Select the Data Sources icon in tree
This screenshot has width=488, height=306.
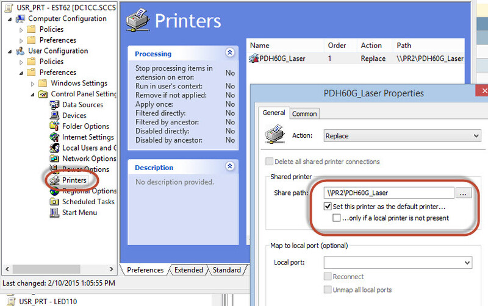point(54,105)
